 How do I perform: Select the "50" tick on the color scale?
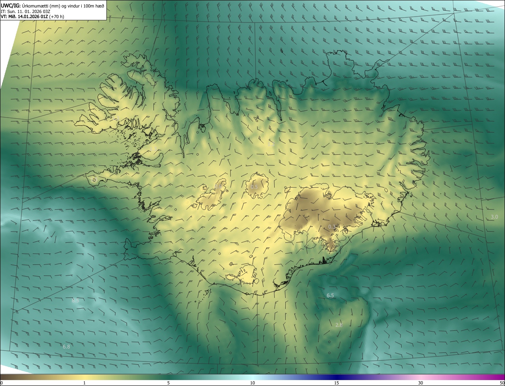(502, 383)
